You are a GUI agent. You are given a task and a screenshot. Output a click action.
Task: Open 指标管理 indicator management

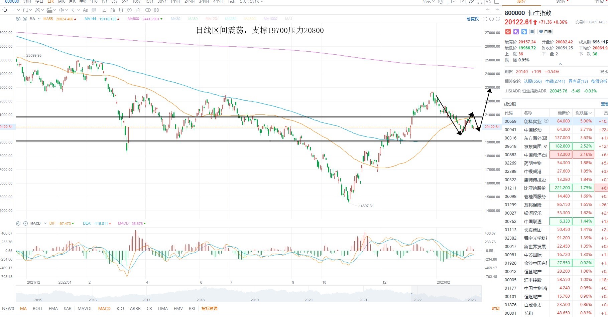[x=209, y=308]
